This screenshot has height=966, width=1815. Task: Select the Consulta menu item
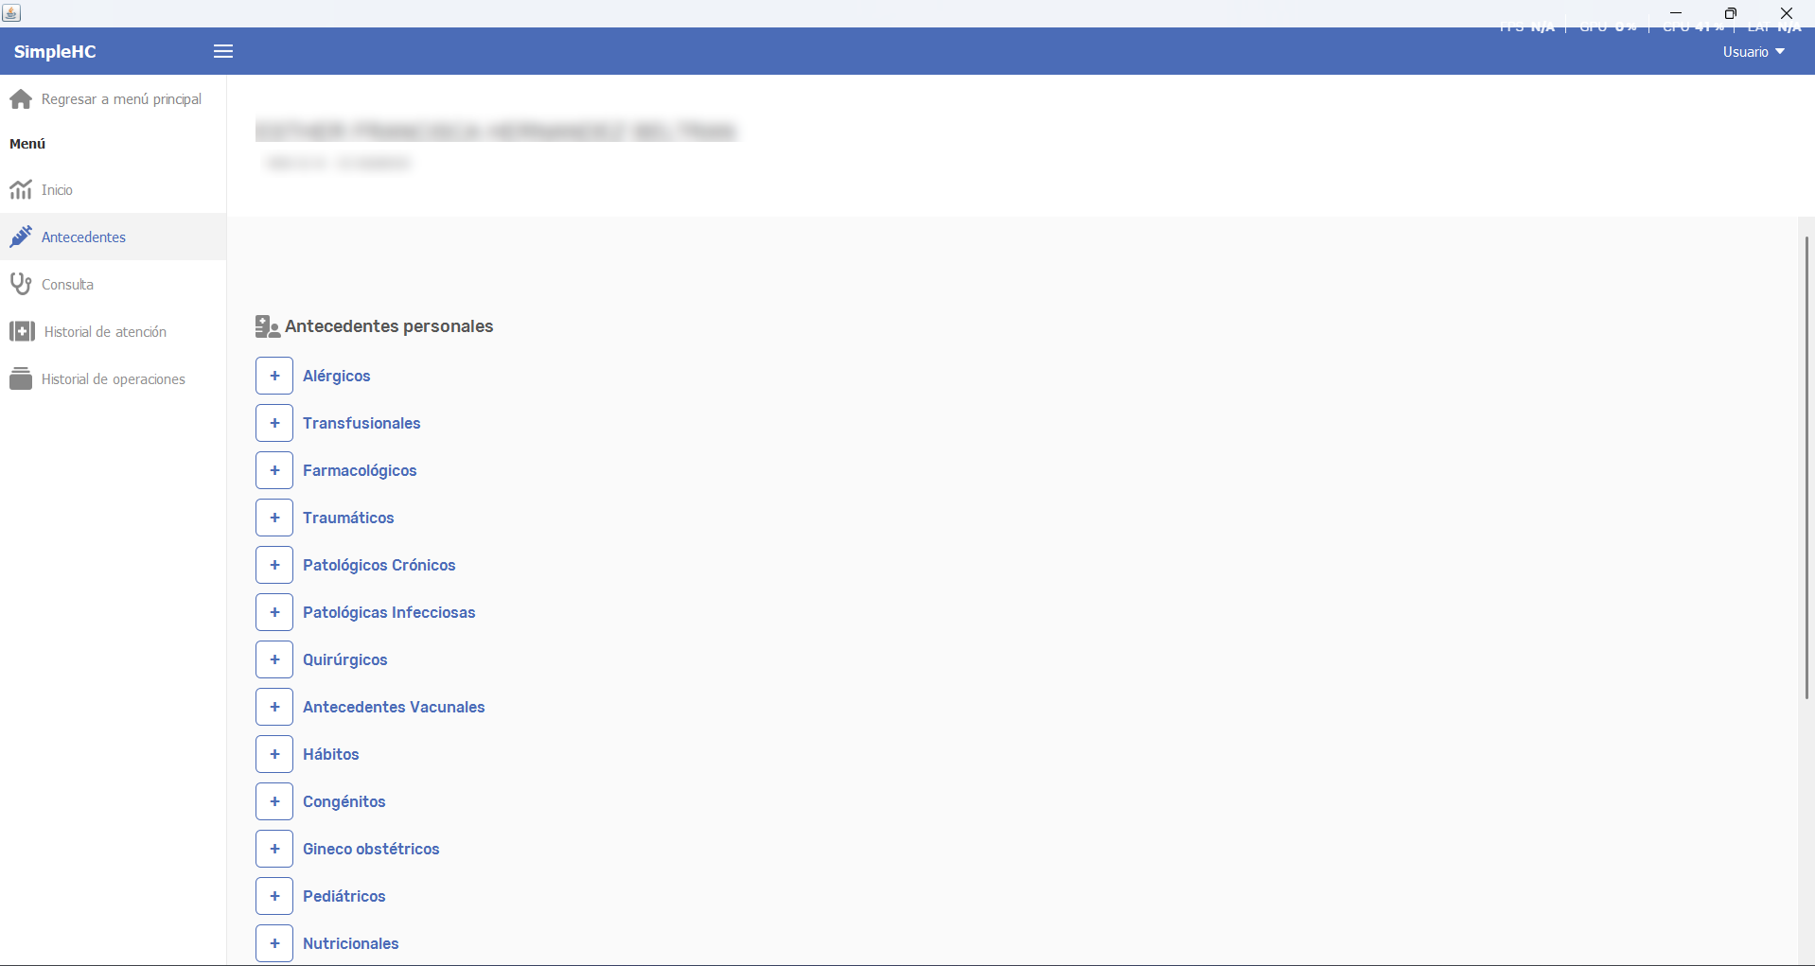(114, 284)
